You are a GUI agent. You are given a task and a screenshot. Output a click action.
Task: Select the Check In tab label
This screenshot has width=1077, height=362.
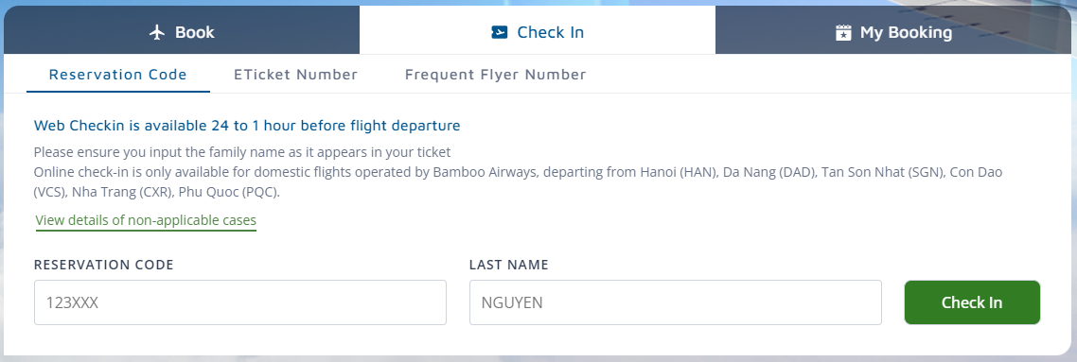550,32
